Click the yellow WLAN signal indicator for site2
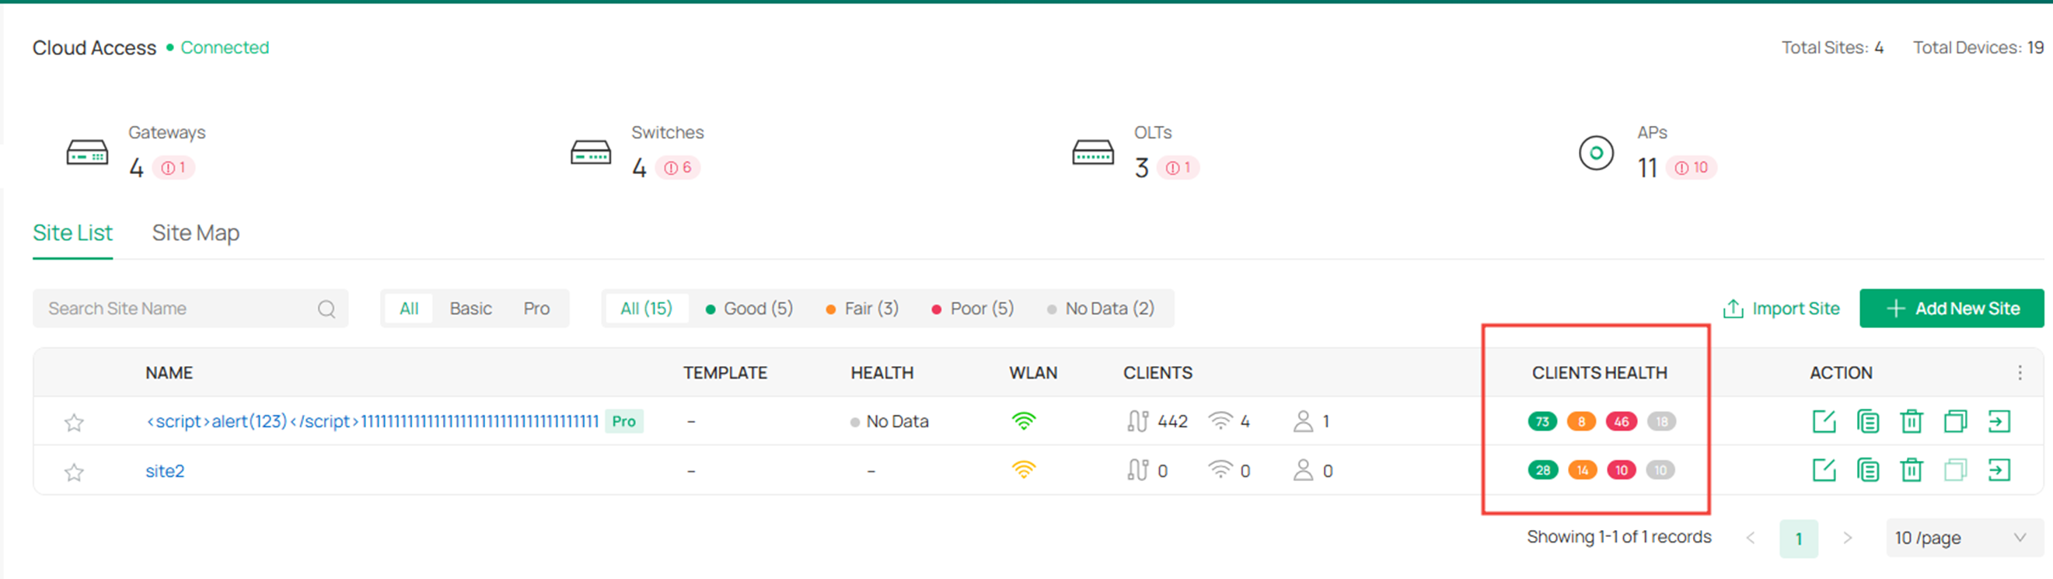The width and height of the screenshot is (2053, 579). point(1025,470)
